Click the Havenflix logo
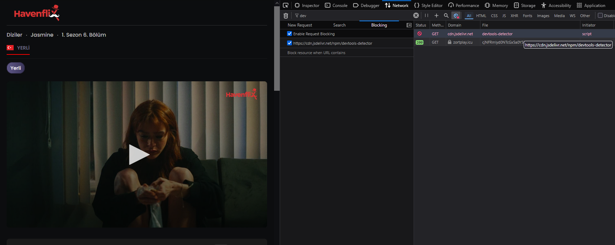Screen dimensions: 615x245 pos(37,13)
